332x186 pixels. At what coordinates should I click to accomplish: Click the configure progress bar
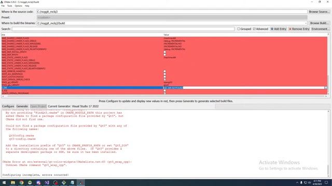pos(272,106)
